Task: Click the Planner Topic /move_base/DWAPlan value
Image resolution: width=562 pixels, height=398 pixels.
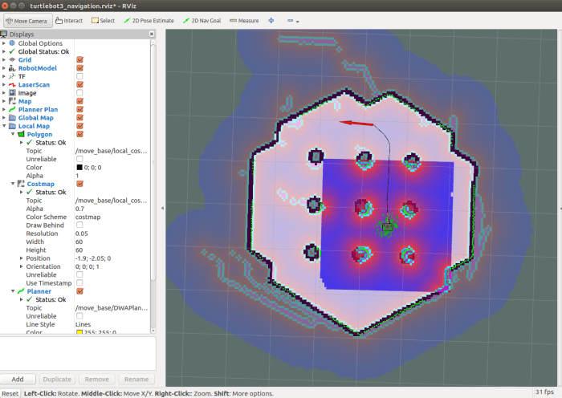Action: (112, 308)
